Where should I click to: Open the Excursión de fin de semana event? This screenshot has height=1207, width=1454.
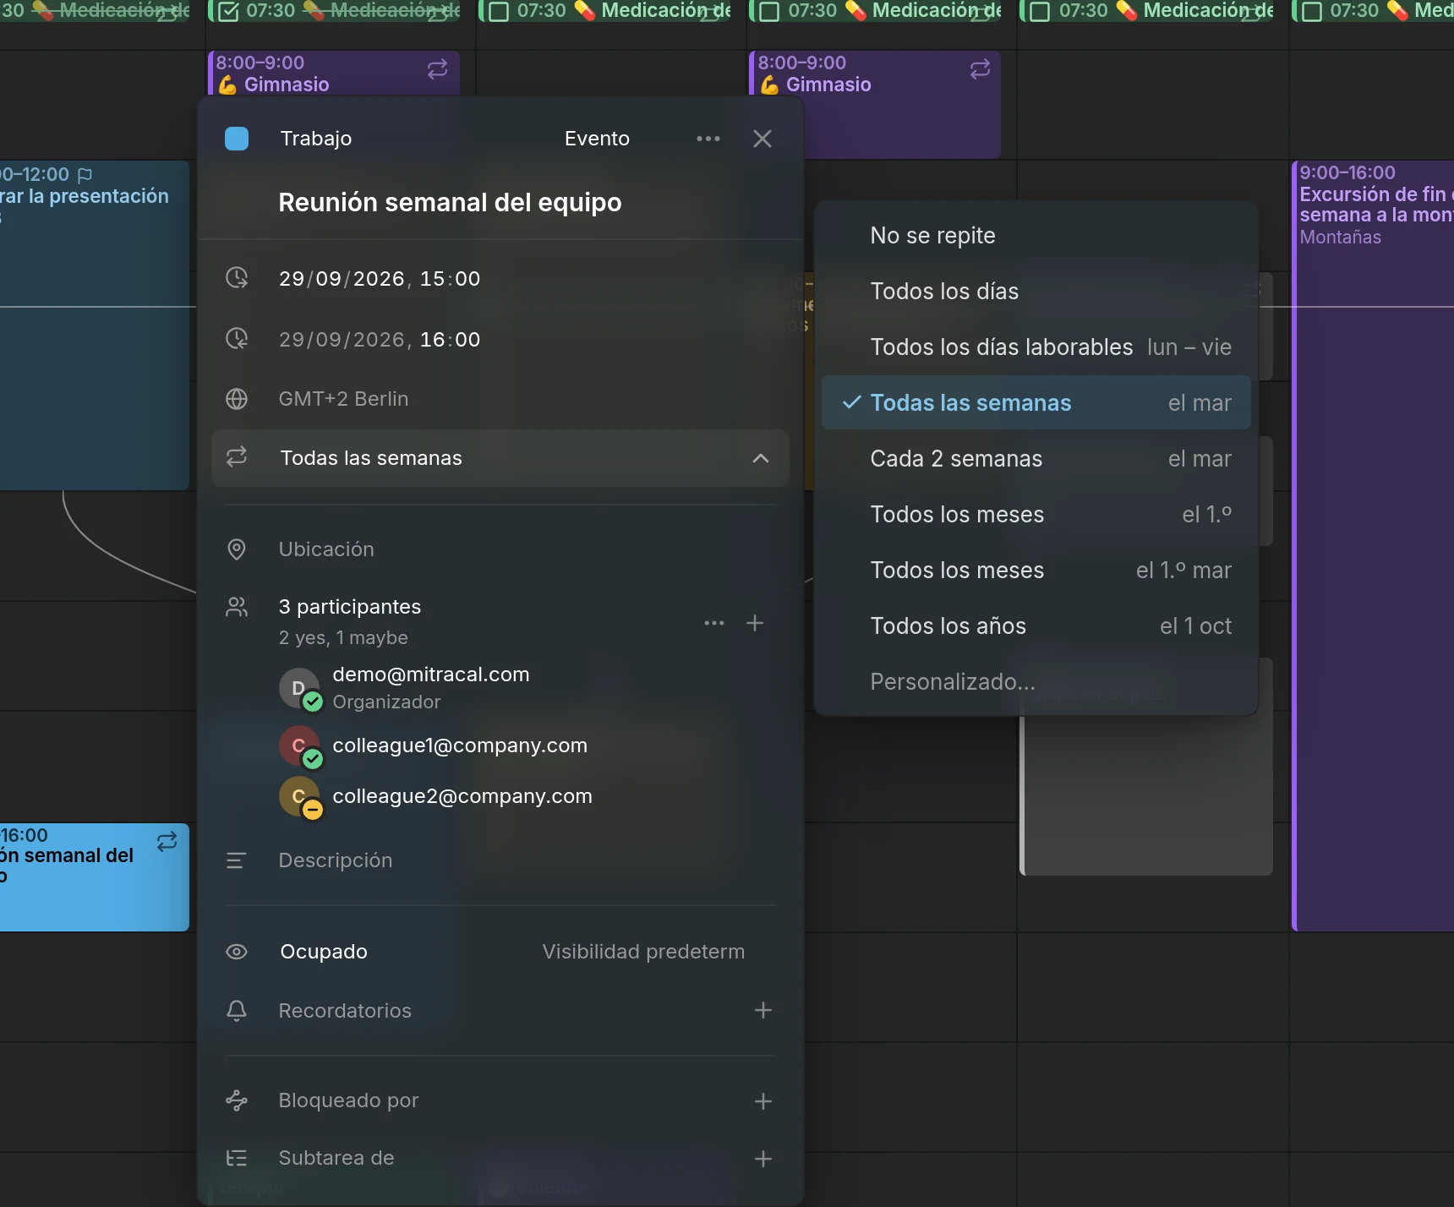[x=1375, y=545]
